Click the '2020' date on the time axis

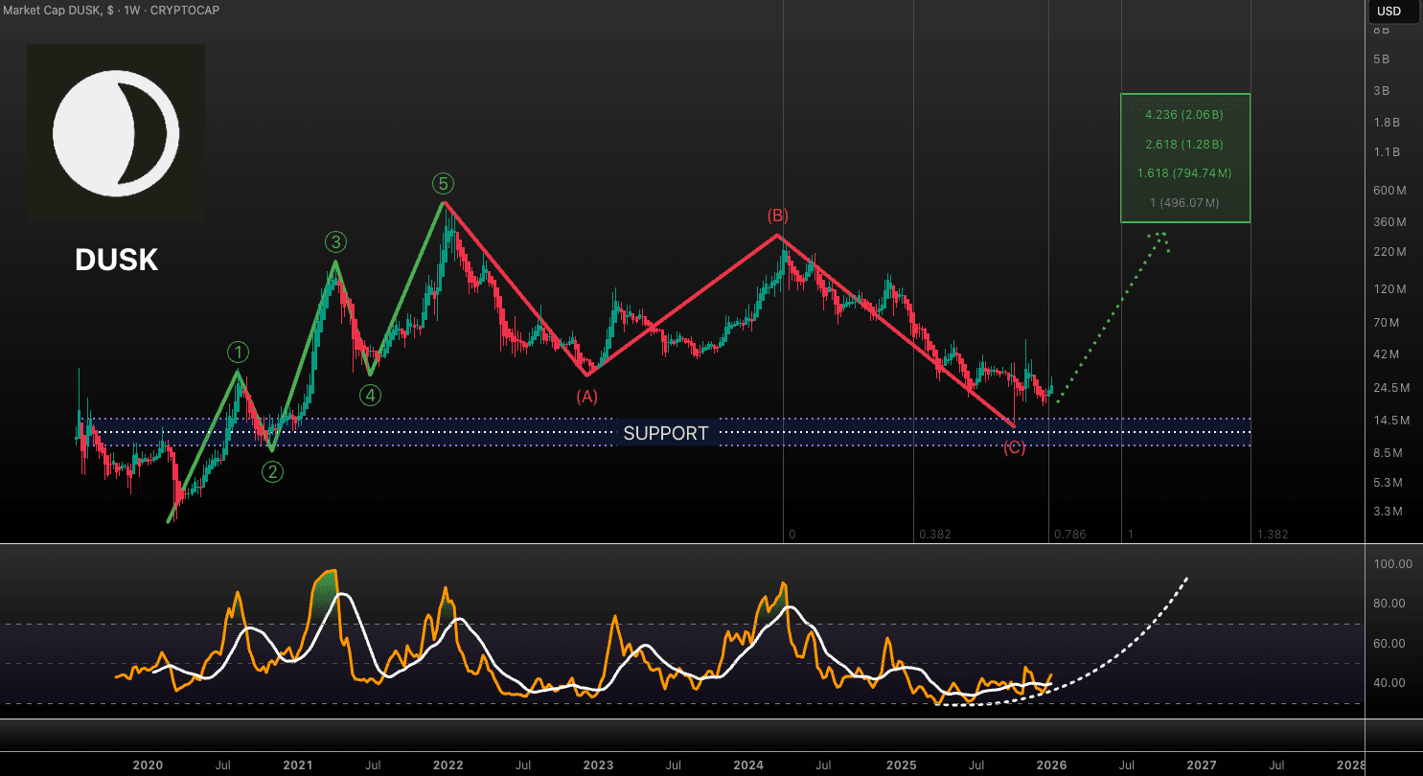pyautogui.click(x=148, y=765)
